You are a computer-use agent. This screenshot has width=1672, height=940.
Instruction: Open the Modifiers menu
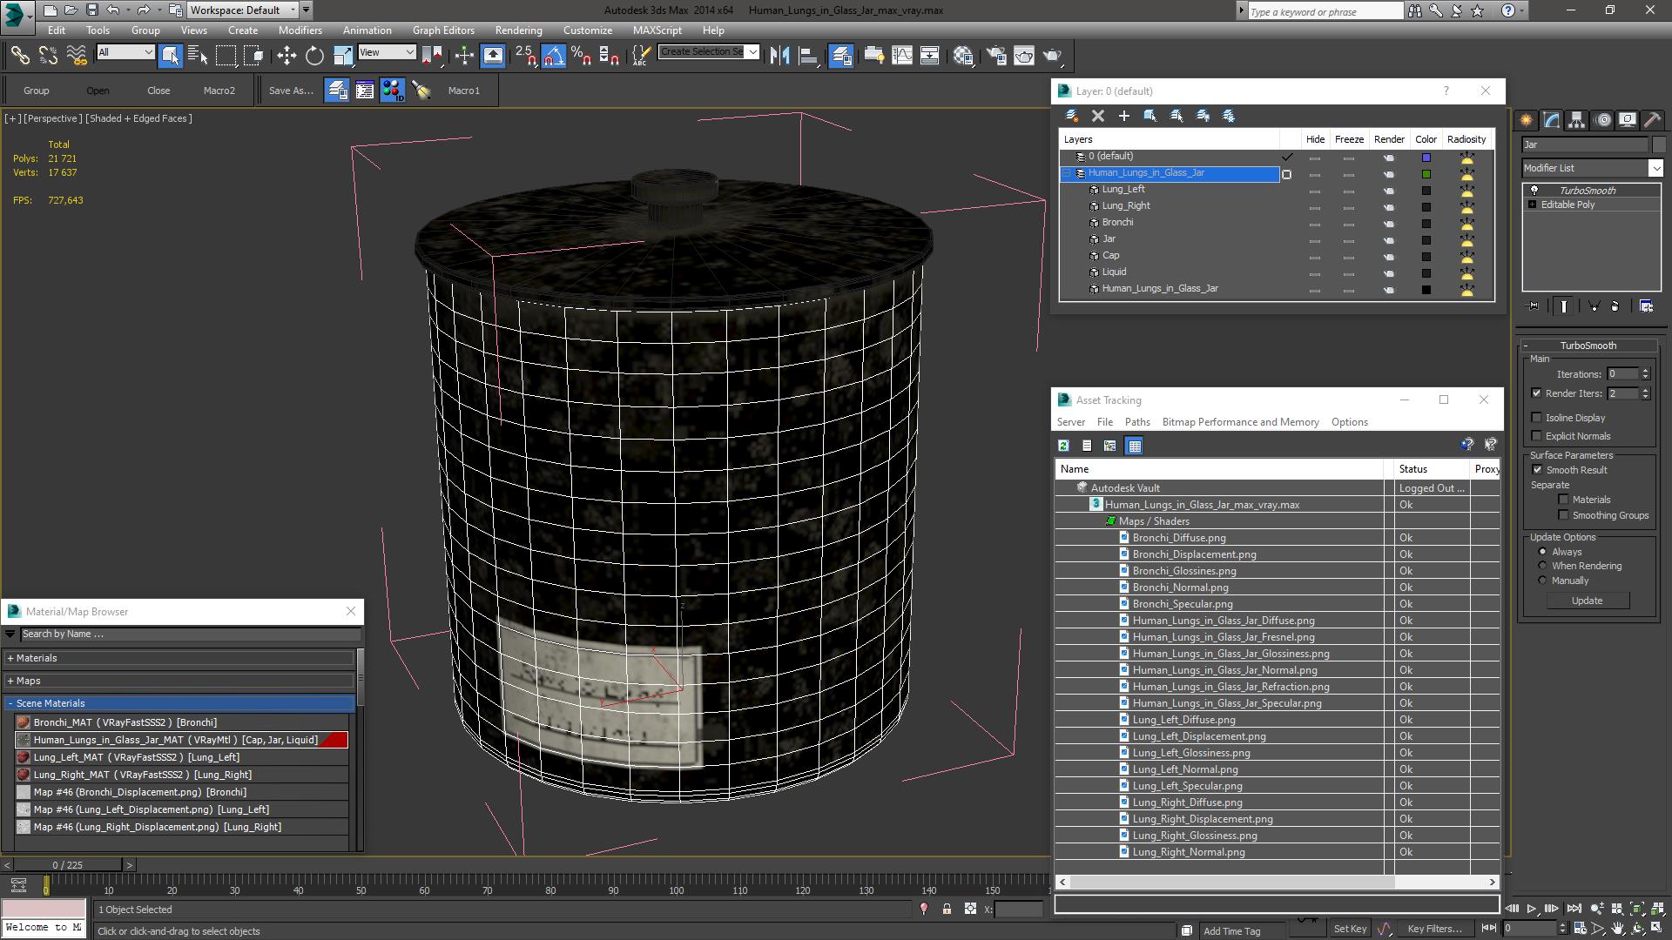click(300, 30)
